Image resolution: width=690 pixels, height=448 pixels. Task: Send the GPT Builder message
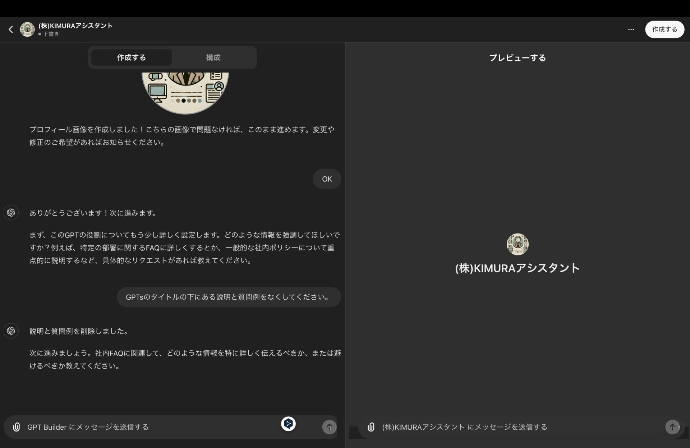[x=329, y=427]
